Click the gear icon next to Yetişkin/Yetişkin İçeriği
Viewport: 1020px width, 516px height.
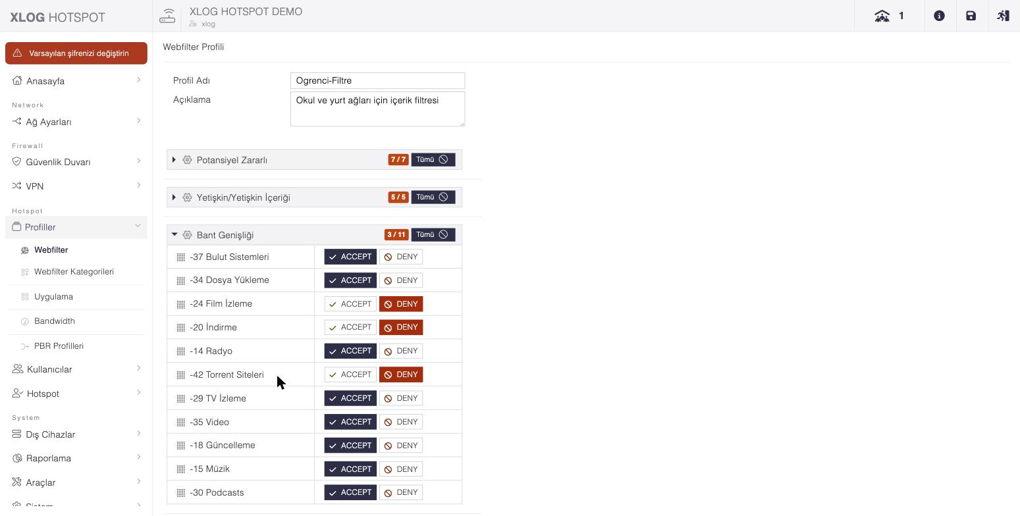pos(187,197)
